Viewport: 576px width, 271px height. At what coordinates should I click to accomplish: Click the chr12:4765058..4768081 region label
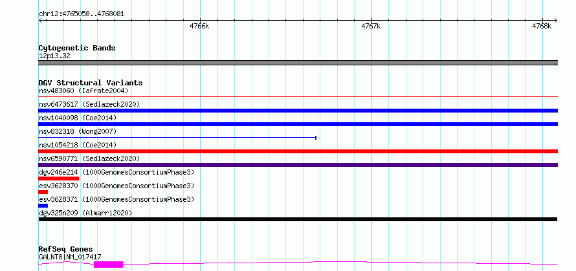click(x=82, y=14)
